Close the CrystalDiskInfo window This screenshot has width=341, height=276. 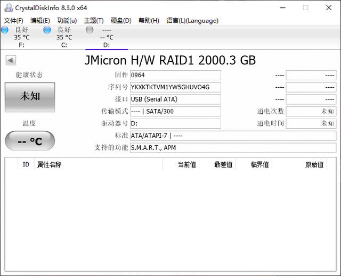click(329, 8)
